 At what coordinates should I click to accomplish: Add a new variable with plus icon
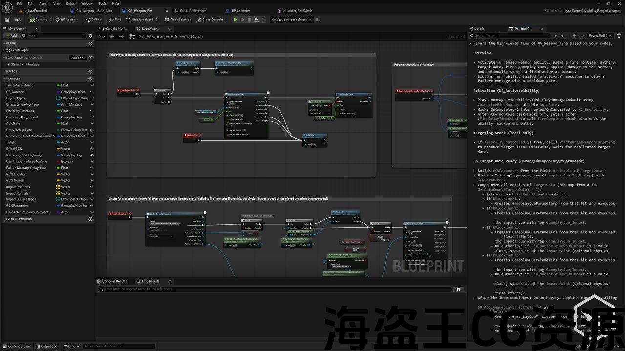90,78
